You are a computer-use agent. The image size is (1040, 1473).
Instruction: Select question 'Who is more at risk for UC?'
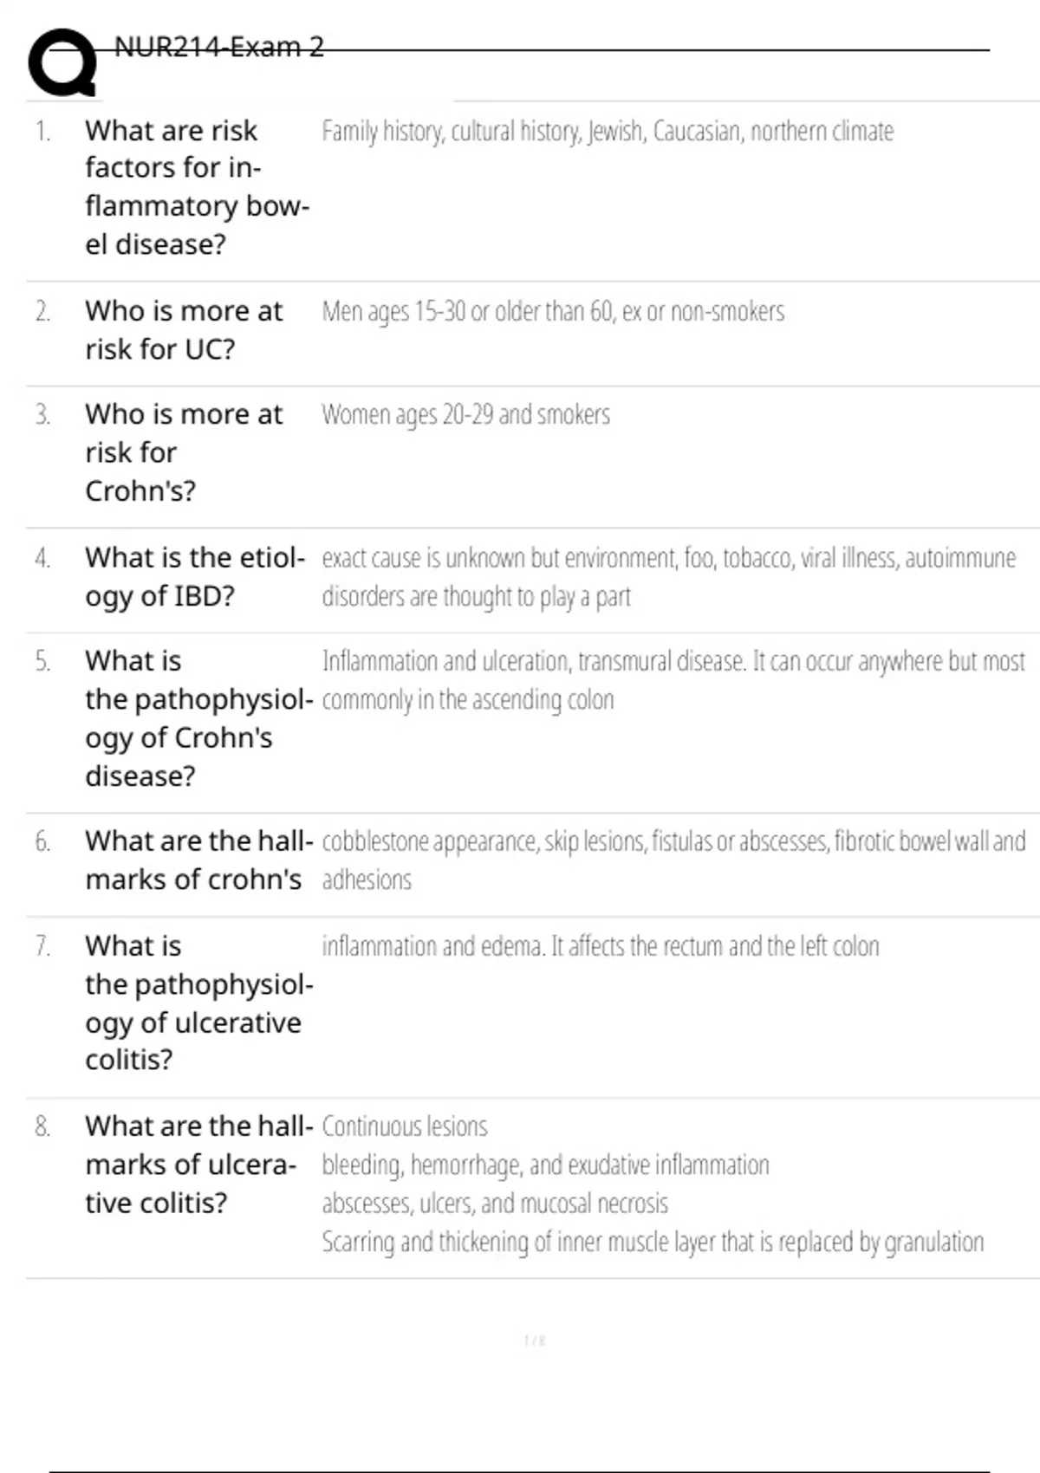tap(184, 329)
